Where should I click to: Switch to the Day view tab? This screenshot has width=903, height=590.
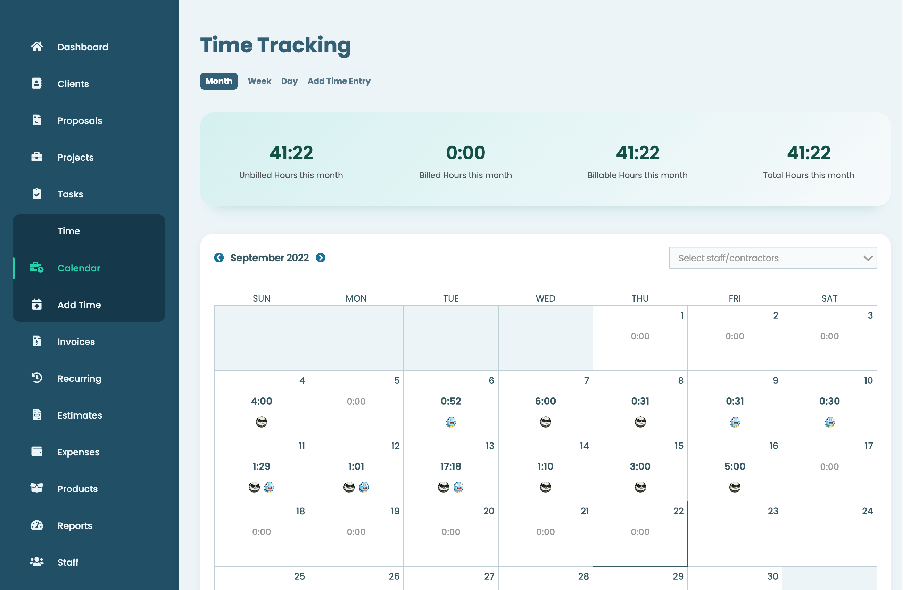pos(289,81)
